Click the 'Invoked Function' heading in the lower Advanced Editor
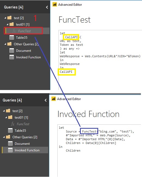The height and width of the screenshot is (177, 142). tap(88, 114)
